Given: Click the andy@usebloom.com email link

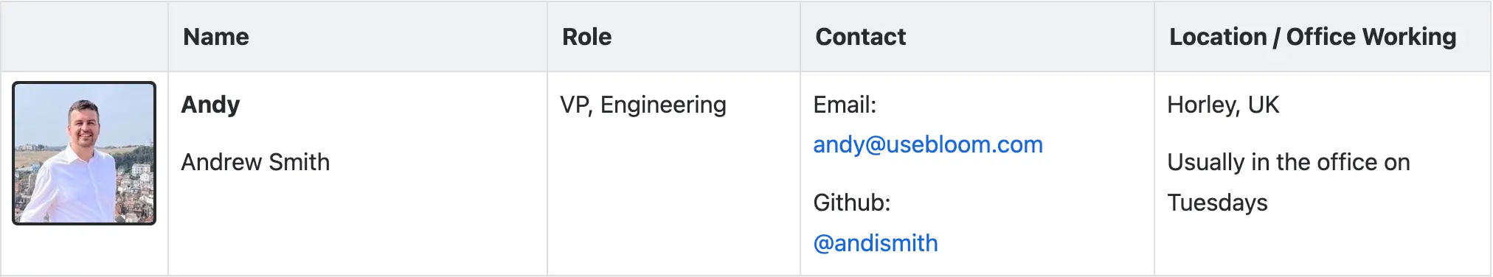Looking at the screenshot, I should [928, 144].
